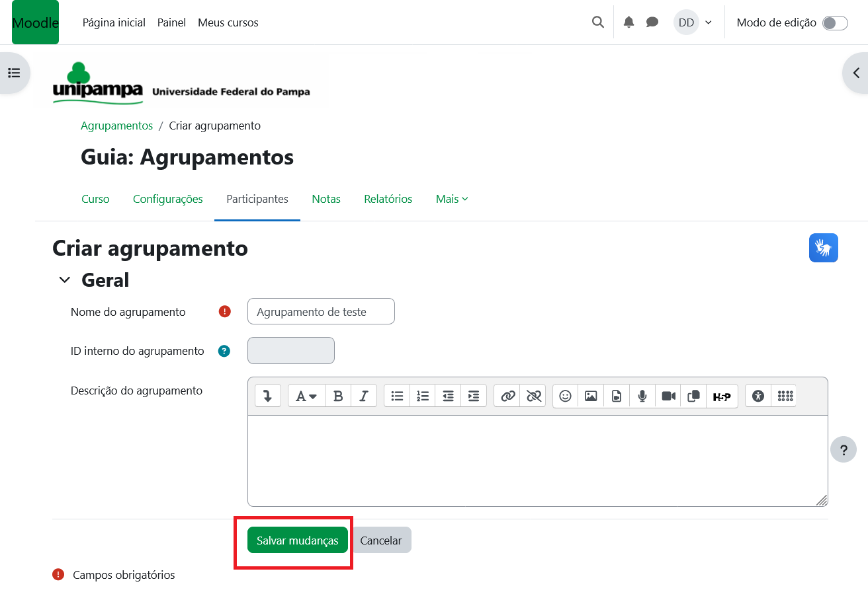The width and height of the screenshot is (868, 600).
Task: Enable Modo de edição toggle
Action: [834, 22]
